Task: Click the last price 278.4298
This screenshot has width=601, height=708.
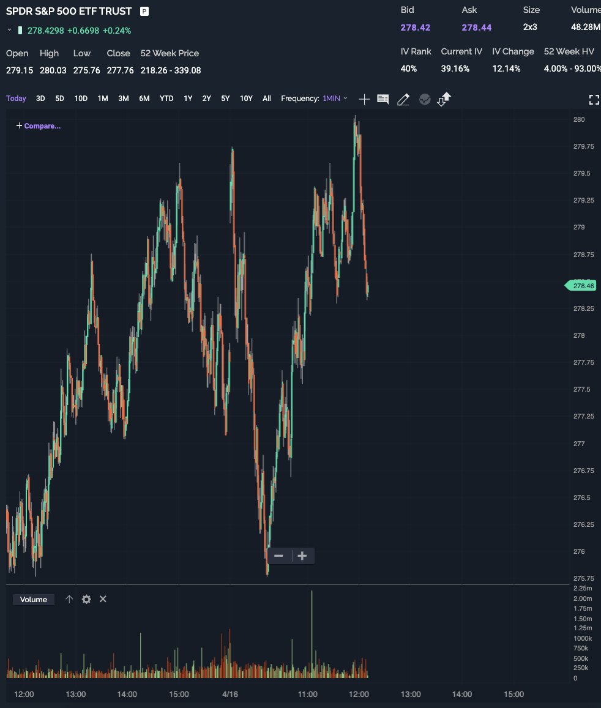Action: pyautogui.click(x=46, y=31)
